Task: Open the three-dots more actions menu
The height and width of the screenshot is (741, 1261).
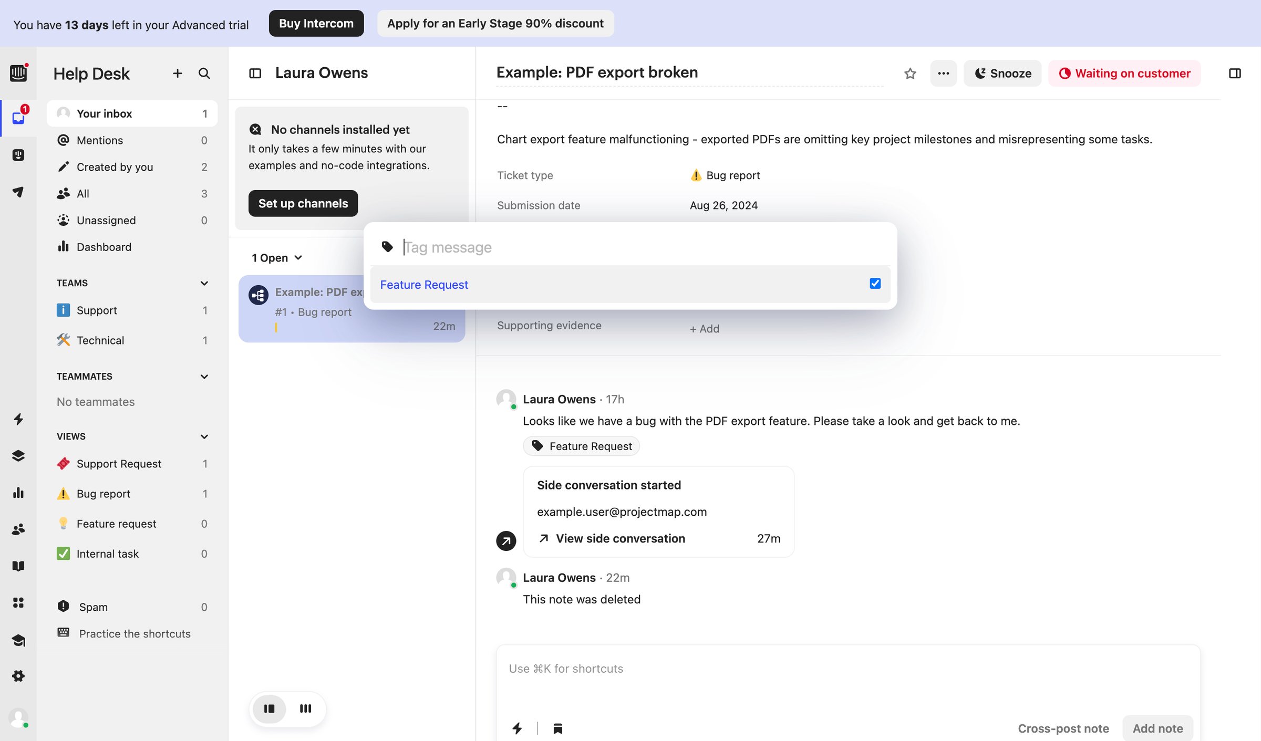Action: [x=943, y=74]
